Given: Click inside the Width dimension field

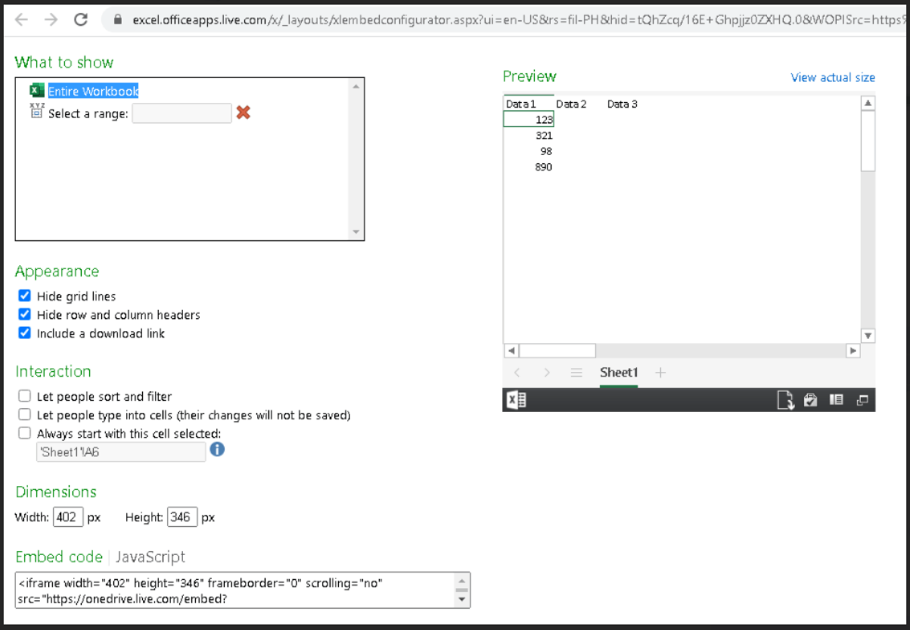Looking at the screenshot, I should (68, 517).
